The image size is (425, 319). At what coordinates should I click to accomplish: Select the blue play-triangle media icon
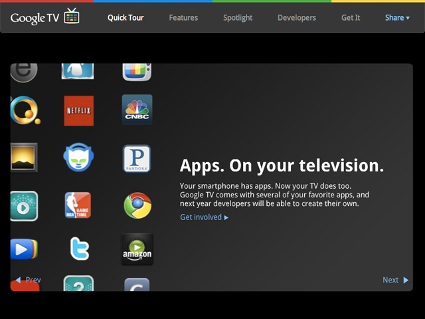point(24,249)
